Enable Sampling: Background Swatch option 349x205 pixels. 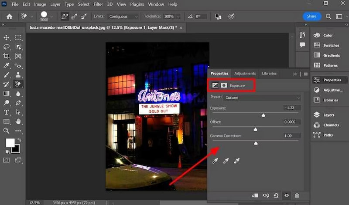point(84,16)
